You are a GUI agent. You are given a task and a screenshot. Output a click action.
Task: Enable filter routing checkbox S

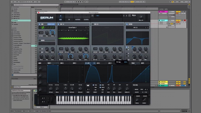click(127, 56)
